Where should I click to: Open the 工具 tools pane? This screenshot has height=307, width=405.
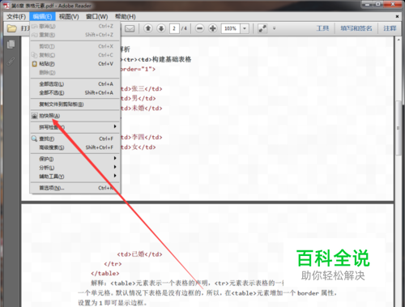click(x=322, y=28)
